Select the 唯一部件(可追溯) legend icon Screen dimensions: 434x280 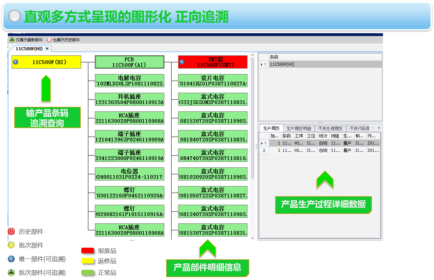tap(11, 259)
